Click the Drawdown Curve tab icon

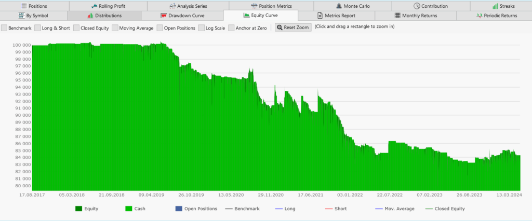pyautogui.click(x=163, y=16)
